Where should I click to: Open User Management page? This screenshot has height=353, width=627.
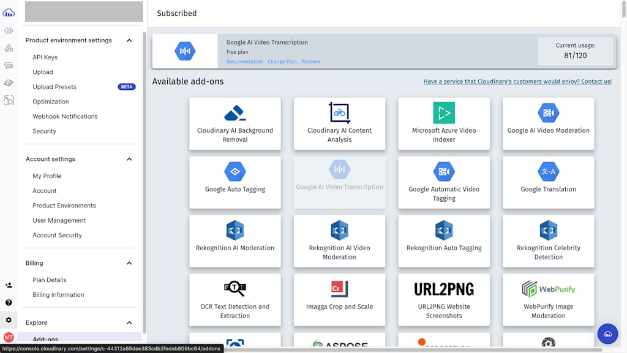pyautogui.click(x=59, y=220)
